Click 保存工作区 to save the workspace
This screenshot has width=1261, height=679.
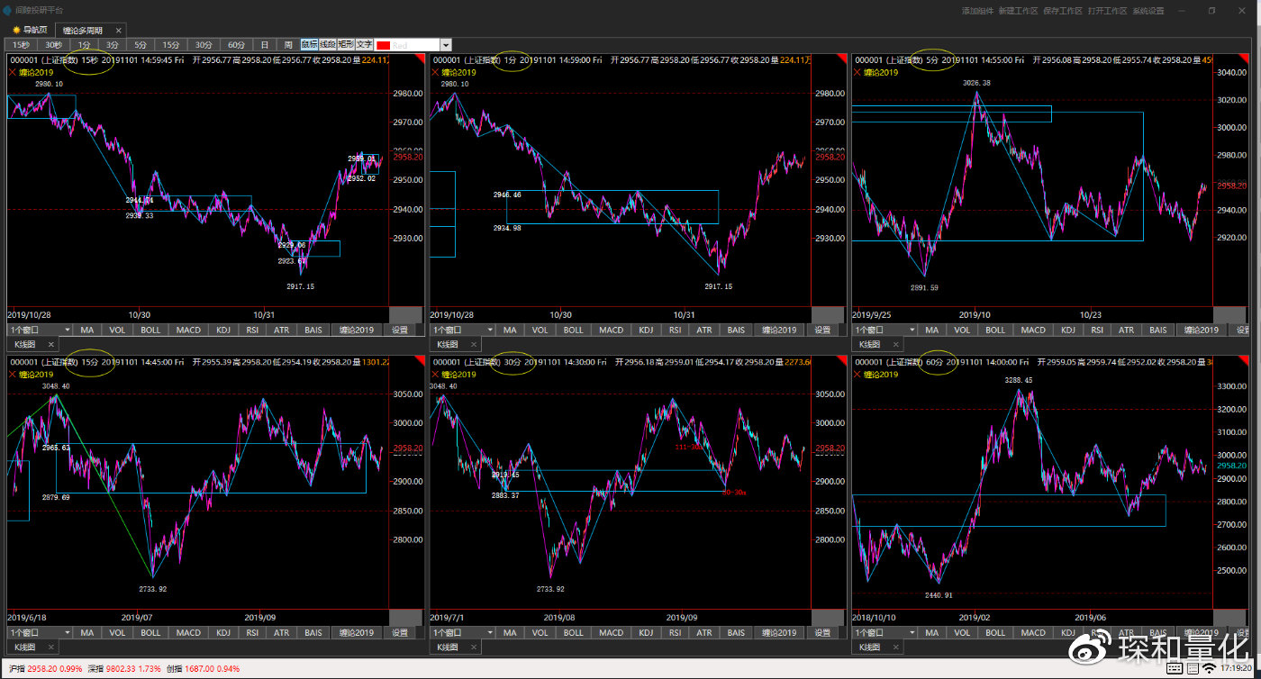tap(1062, 11)
